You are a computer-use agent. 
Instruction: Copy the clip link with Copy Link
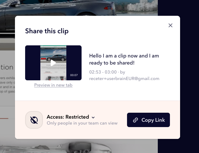pos(148,120)
